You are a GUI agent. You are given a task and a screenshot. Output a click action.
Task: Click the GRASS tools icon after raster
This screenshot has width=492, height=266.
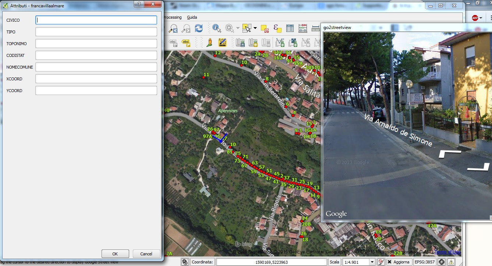pyautogui.click(x=306, y=43)
